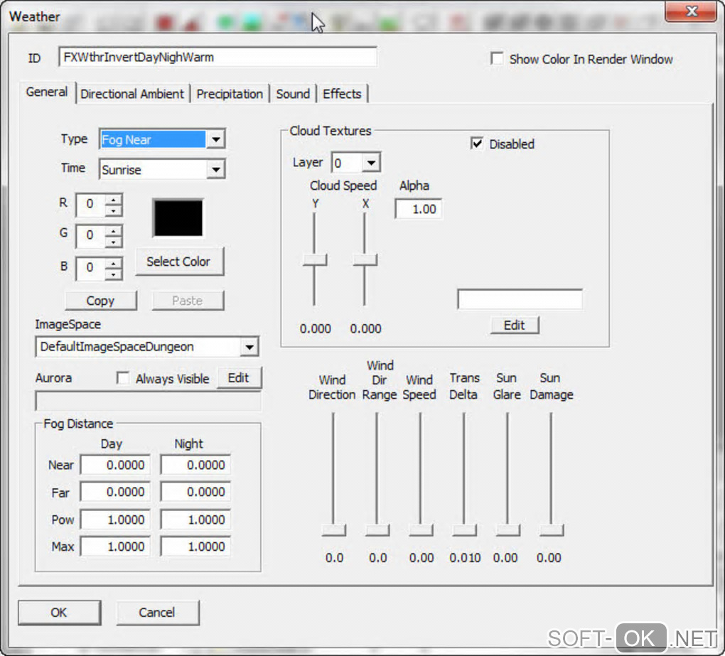Click the Sun Damage slider handle

[551, 529]
